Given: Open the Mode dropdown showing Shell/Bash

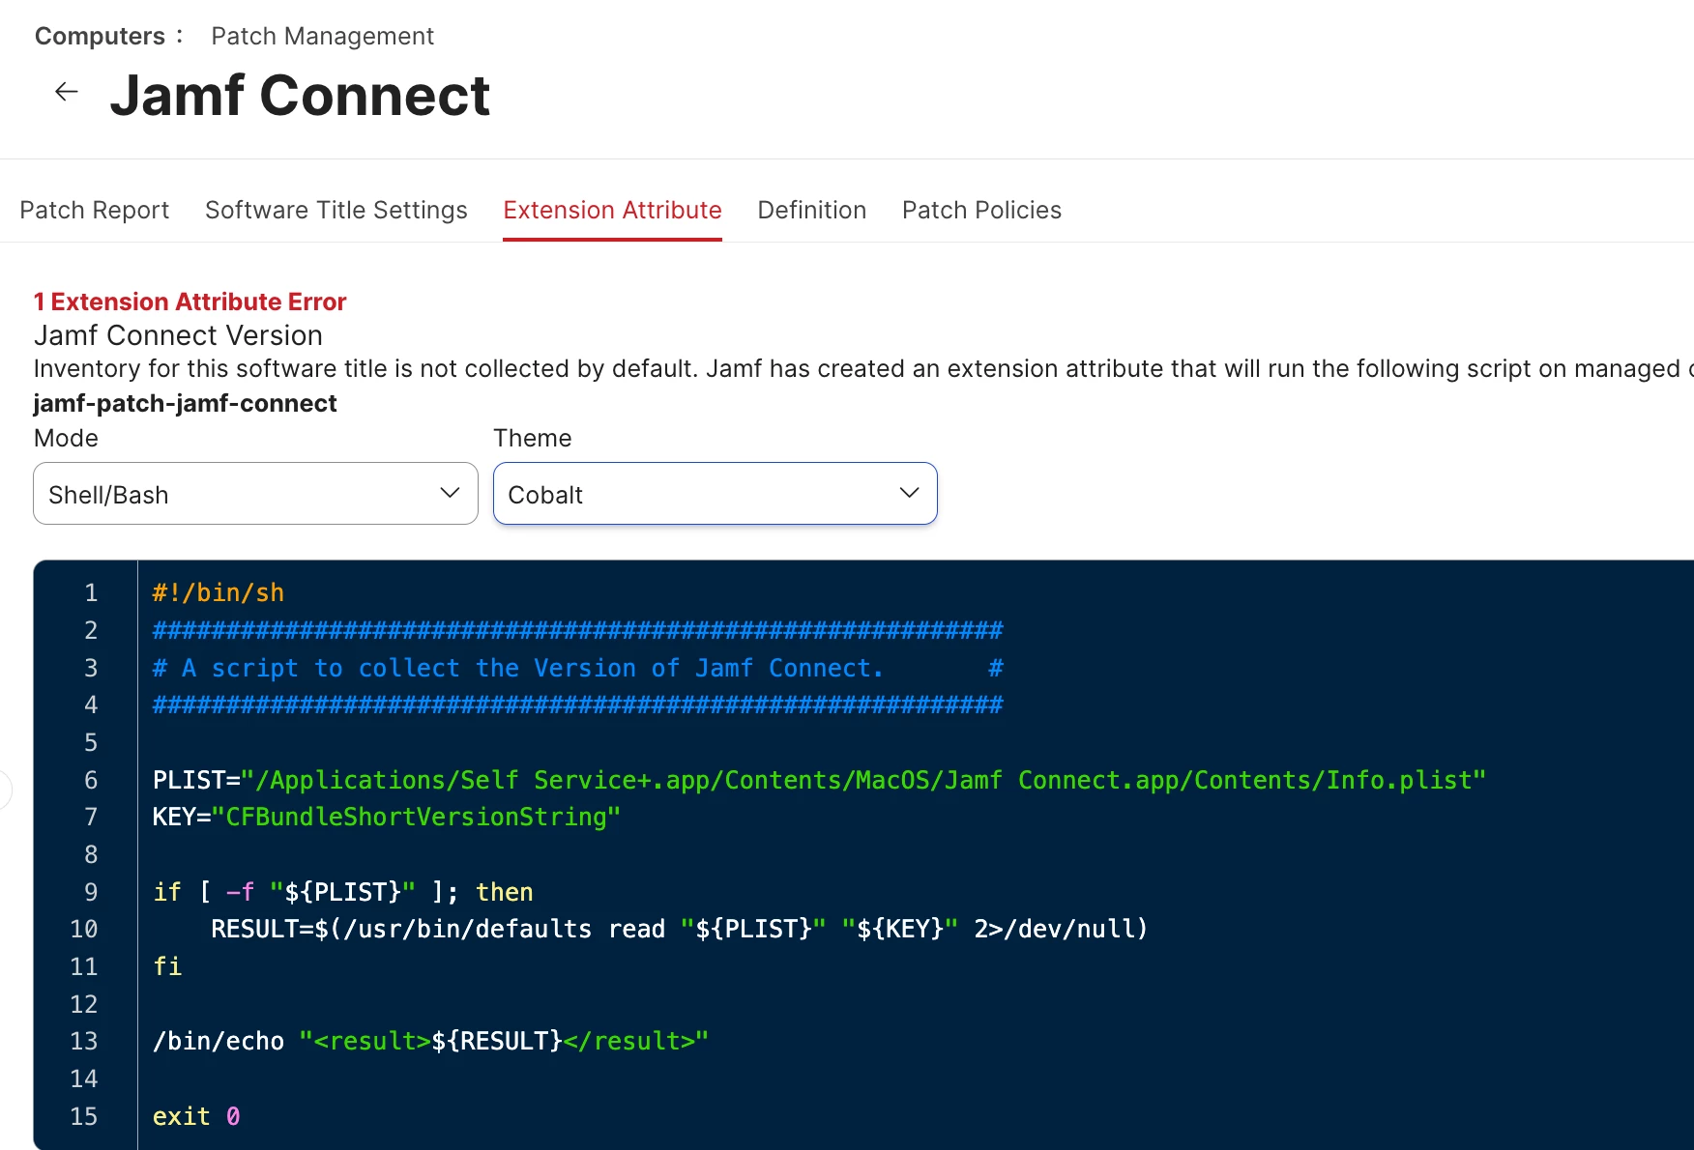Looking at the screenshot, I should click(x=255, y=494).
